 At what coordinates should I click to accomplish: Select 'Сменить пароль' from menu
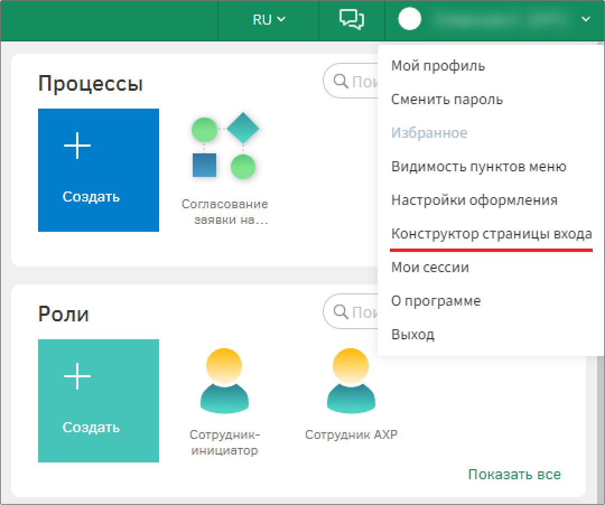pyautogui.click(x=447, y=100)
